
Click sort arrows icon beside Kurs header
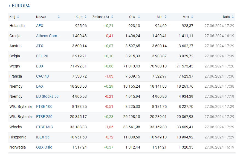pos(86,17)
